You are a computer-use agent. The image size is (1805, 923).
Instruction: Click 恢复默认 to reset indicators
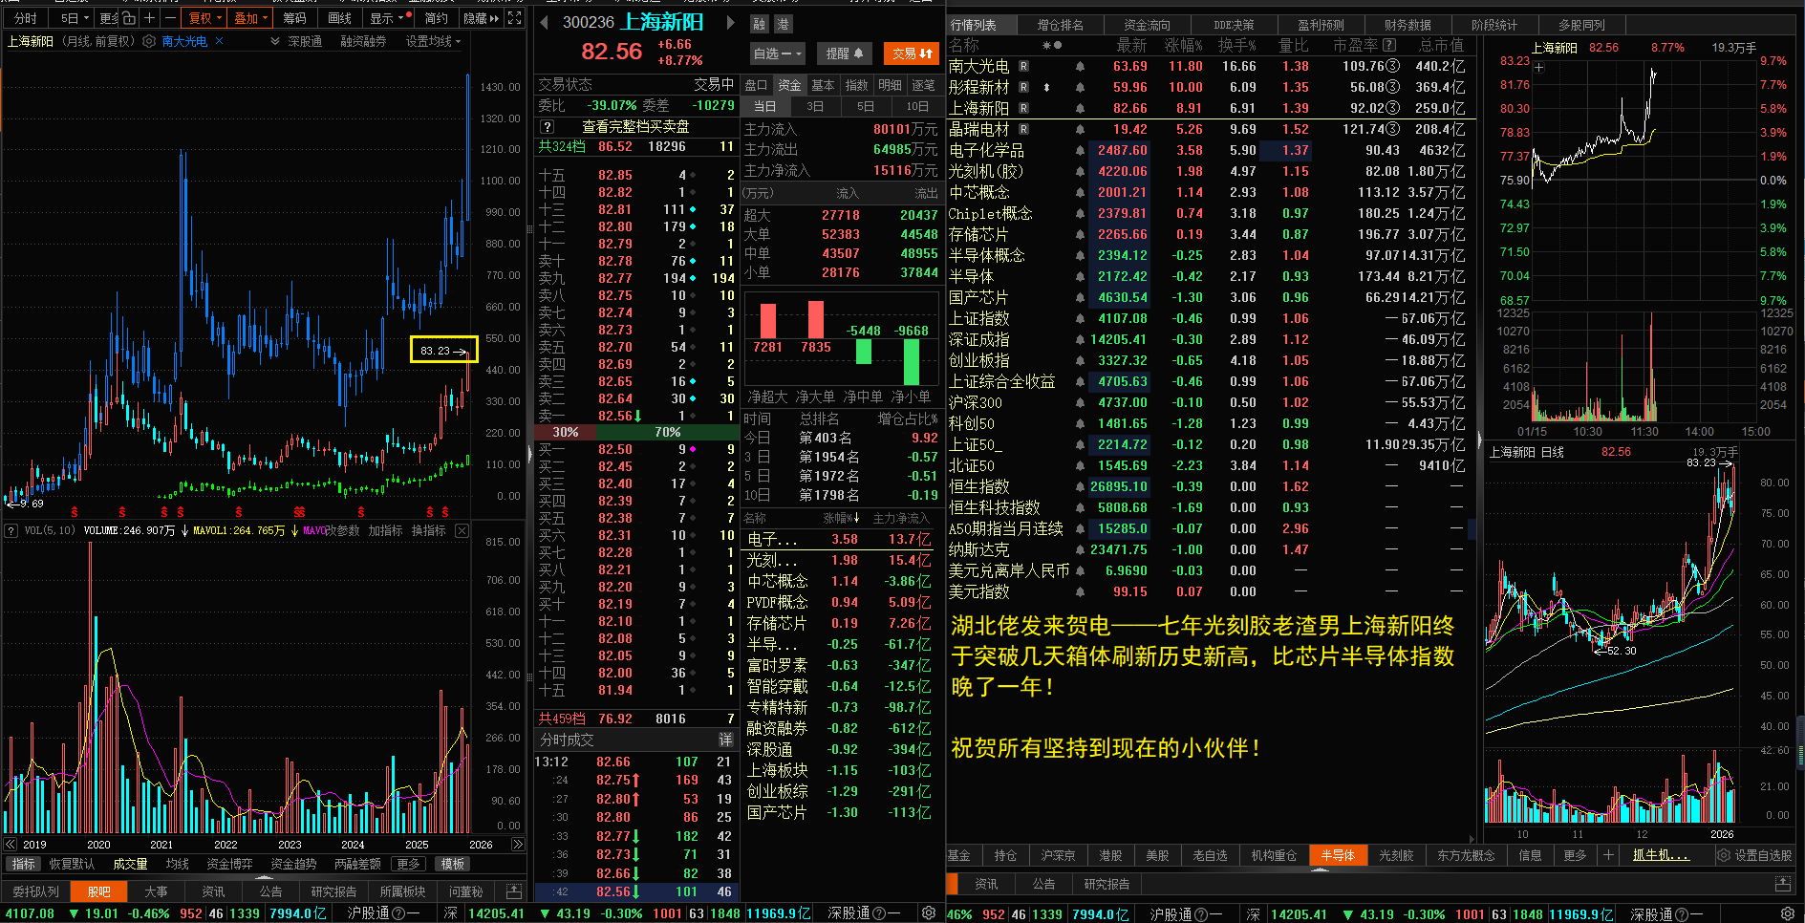[72, 864]
